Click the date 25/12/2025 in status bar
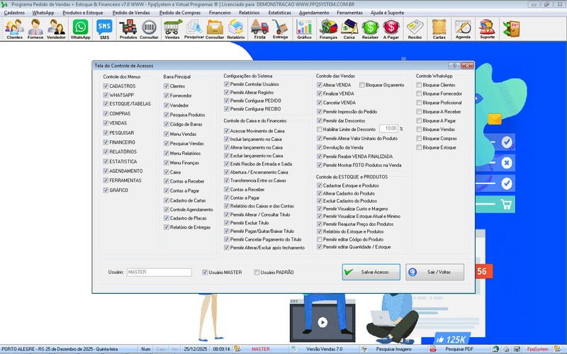The height and width of the screenshot is (354, 567). pyautogui.click(x=196, y=349)
